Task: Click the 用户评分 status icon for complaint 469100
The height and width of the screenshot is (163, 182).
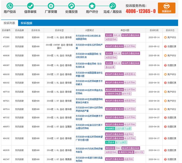Action: (165, 75)
